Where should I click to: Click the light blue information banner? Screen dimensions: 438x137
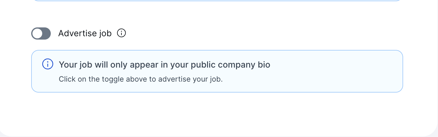coord(217,71)
